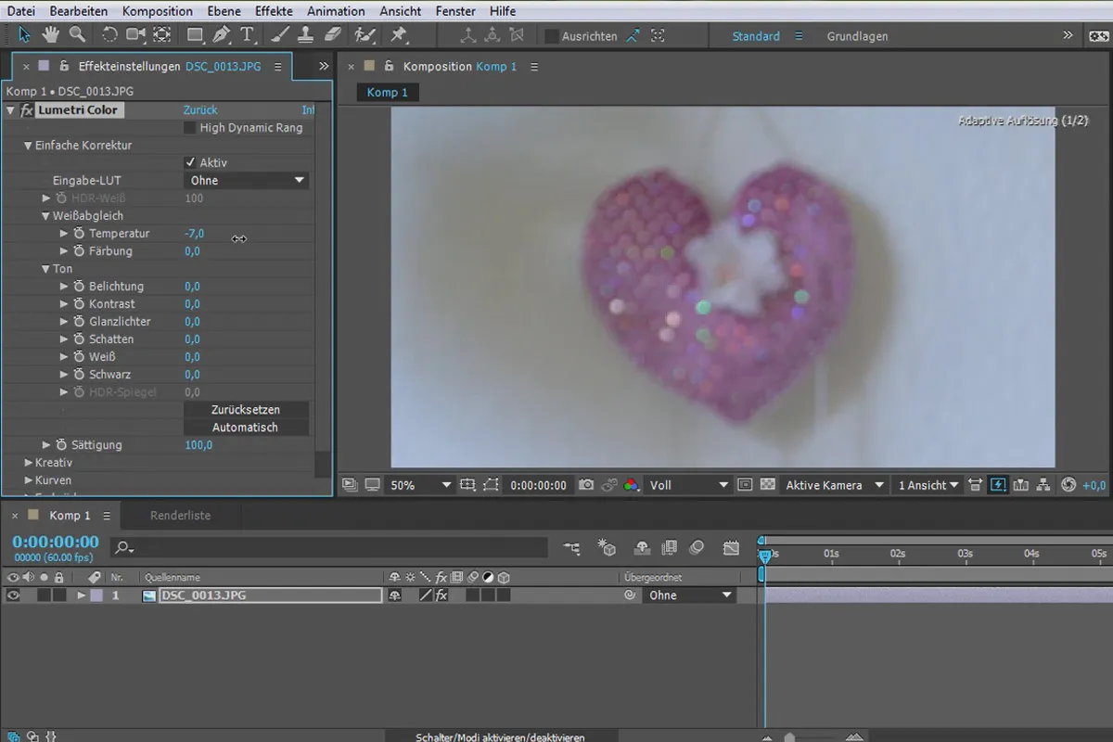Image resolution: width=1113 pixels, height=742 pixels.
Task: Toggle the Ausrichten snapping checkbox
Action: [x=551, y=36]
